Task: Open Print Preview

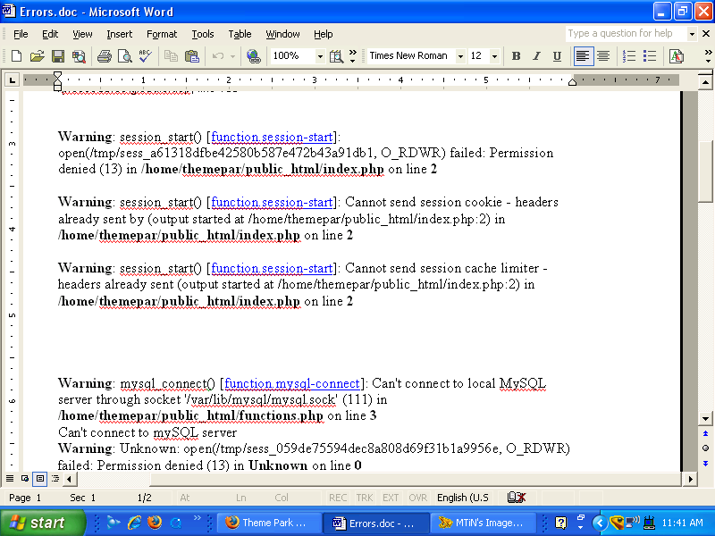Action: click(124, 56)
